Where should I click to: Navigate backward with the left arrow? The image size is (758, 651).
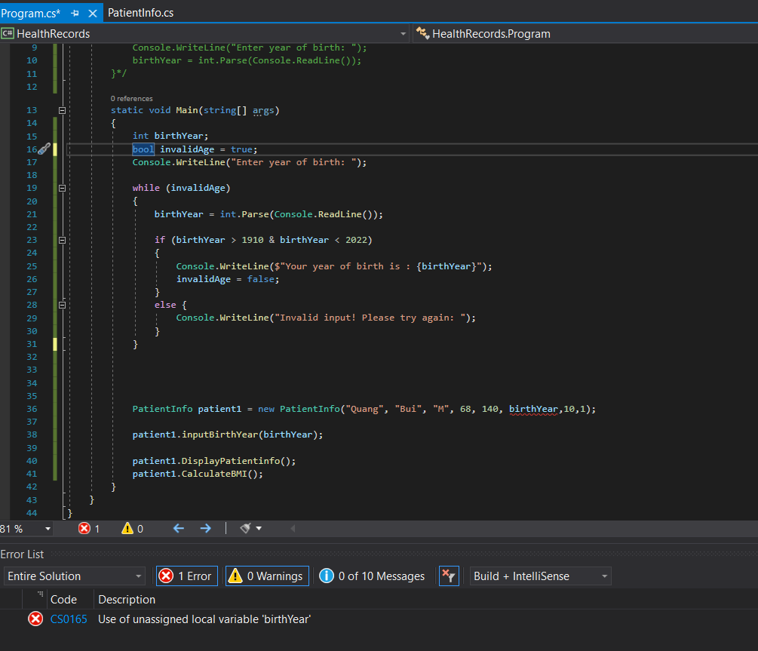point(179,529)
